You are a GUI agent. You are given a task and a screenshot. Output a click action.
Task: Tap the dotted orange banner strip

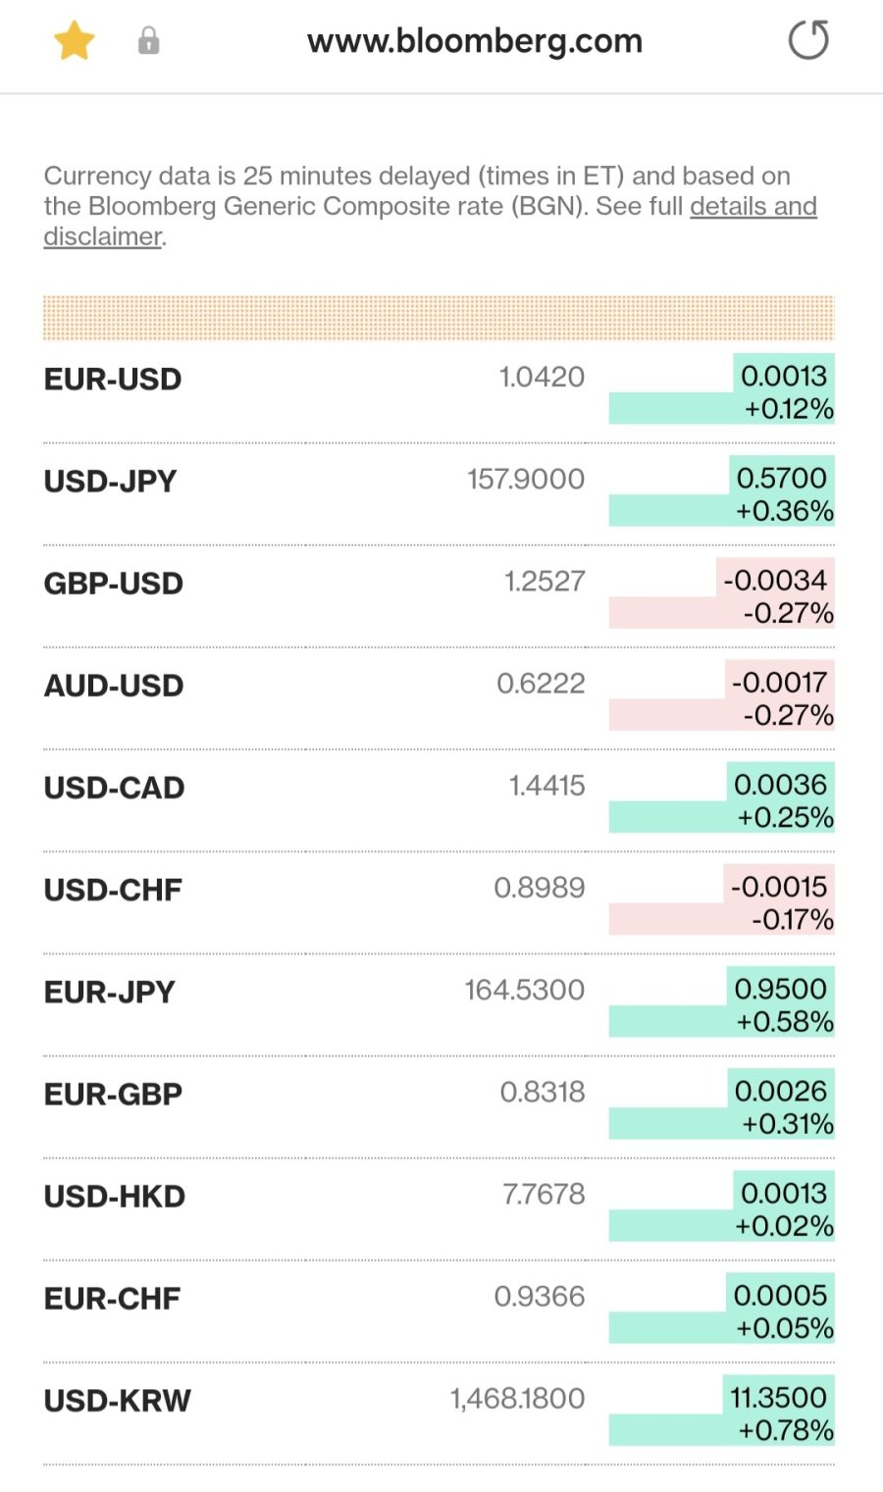pos(439,318)
